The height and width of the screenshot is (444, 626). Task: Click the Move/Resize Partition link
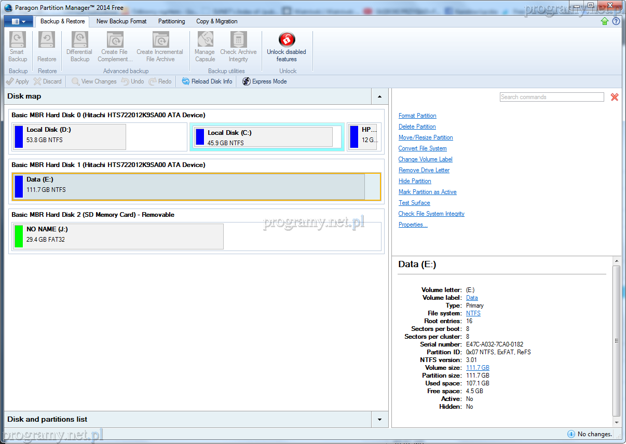426,137
